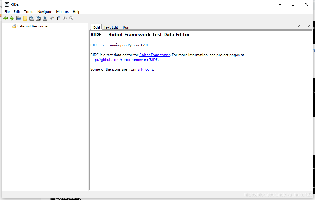Click the tab strip right scroll arrow
Screen dimensions: 315x200
click(x=304, y=27)
